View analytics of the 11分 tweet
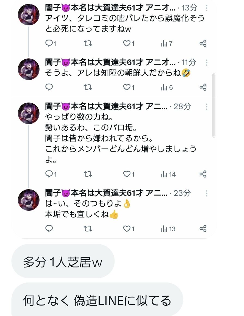Screen dimensions: 244x316 point(167,87)
